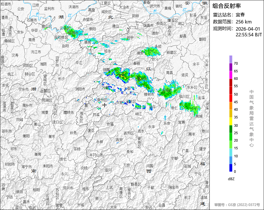Click the 平江 map label
The width and height of the screenshot is (264, 210).
tap(79, 63)
